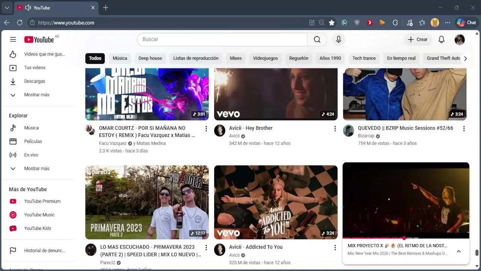481x271 pixels.
Task: Select the En tiempo real chip
Action: click(x=401, y=58)
